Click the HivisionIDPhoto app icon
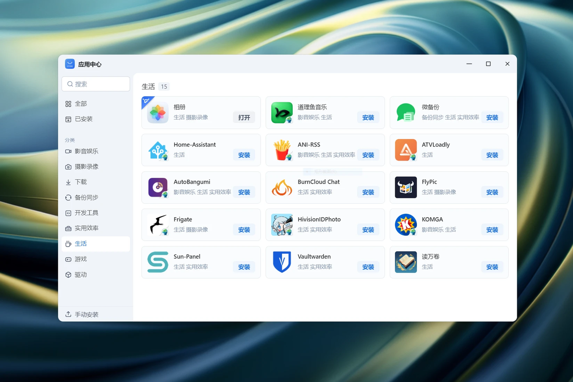This screenshot has width=573, height=382. 282,224
